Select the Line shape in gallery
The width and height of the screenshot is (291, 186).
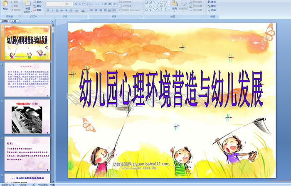(x=154, y=2)
